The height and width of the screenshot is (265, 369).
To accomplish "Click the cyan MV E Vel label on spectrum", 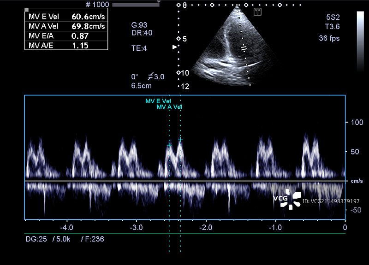I will 158,101.
